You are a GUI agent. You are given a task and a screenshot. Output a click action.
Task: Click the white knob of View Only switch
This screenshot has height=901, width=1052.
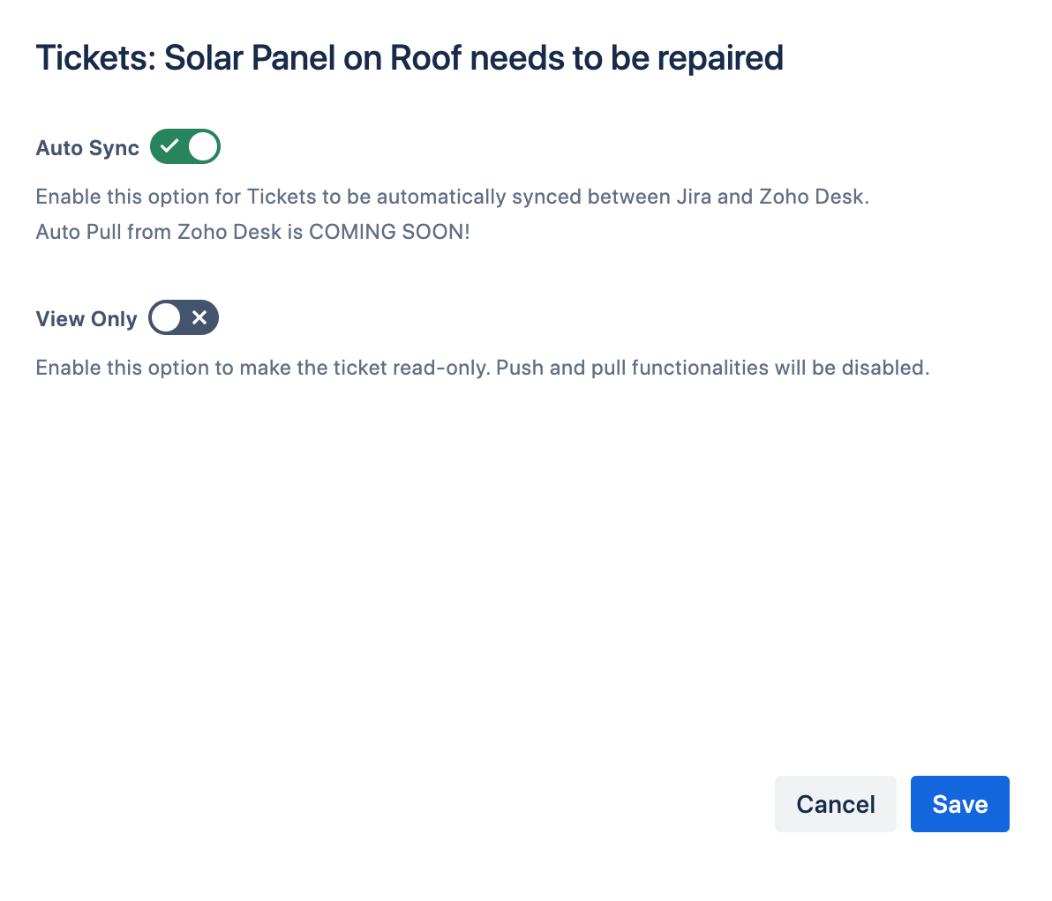165,317
